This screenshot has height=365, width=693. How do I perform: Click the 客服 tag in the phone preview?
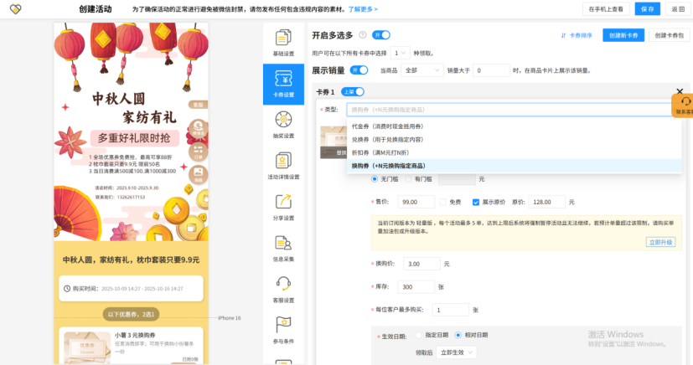(x=198, y=105)
